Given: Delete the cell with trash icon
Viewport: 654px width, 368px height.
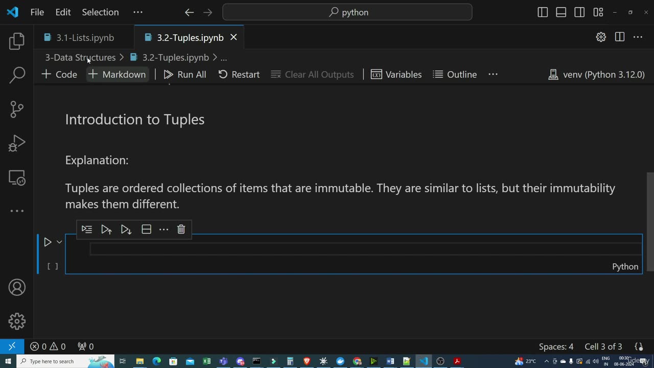Looking at the screenshot, I should coord(181,229).
